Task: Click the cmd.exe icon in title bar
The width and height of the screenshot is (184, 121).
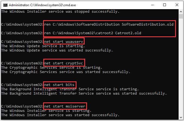Action: (x=4, y=5)
